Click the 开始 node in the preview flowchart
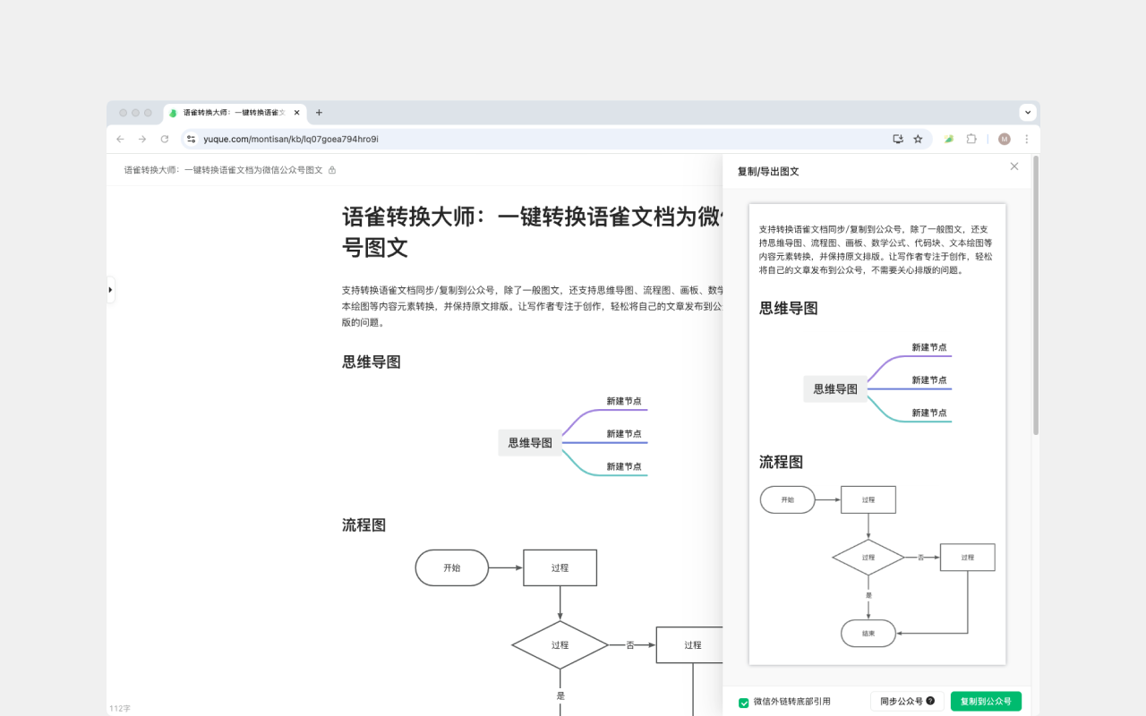The image size is (1146, 716). [788, 499]
